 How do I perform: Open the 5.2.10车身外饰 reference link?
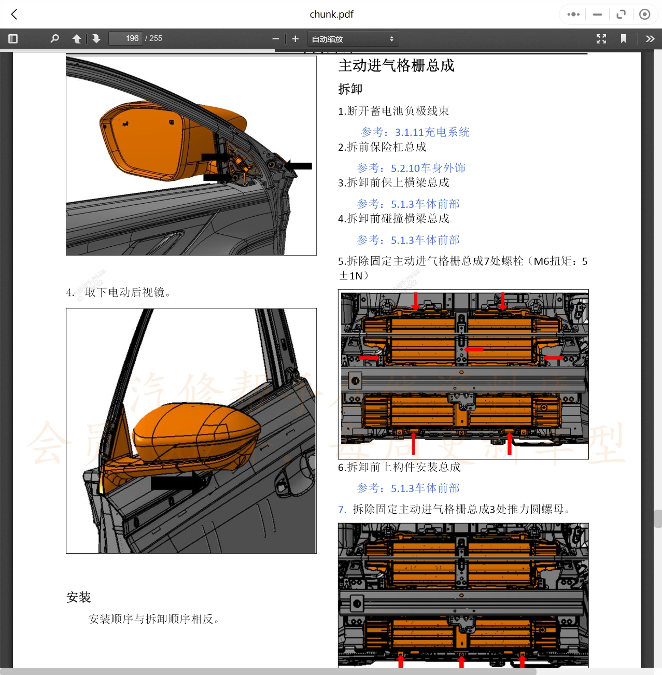click(x=427, y=168)
